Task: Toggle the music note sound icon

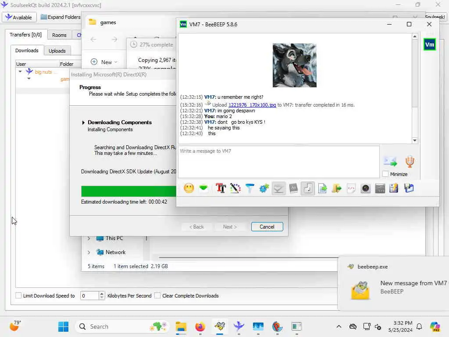Action: coord(308,188)
